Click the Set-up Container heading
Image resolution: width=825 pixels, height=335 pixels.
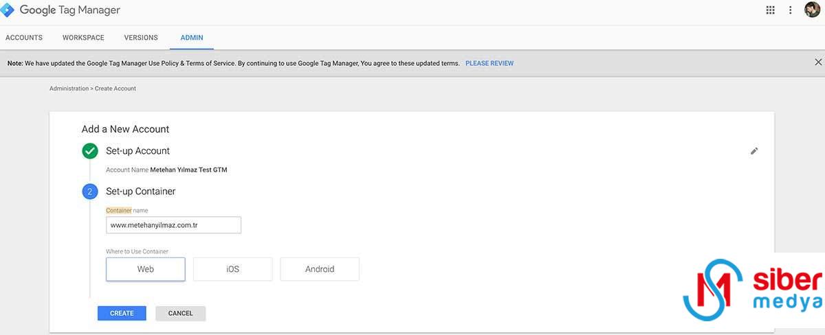(141, 192)
